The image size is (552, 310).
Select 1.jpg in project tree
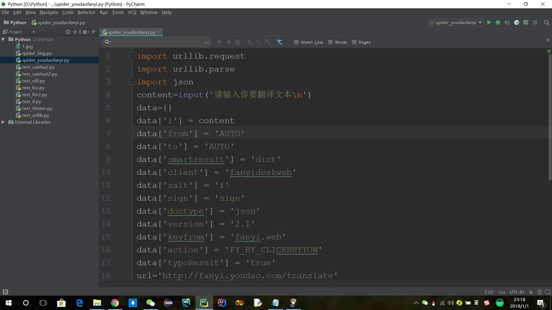click(x=27, y=46)
